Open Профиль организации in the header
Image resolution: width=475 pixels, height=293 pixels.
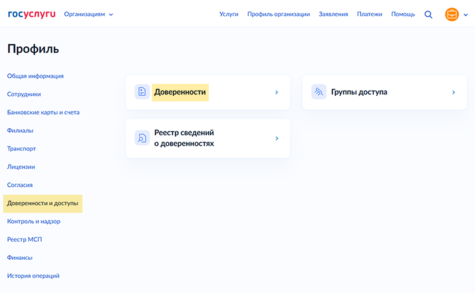pyautogui.click(x=278, y=14)
